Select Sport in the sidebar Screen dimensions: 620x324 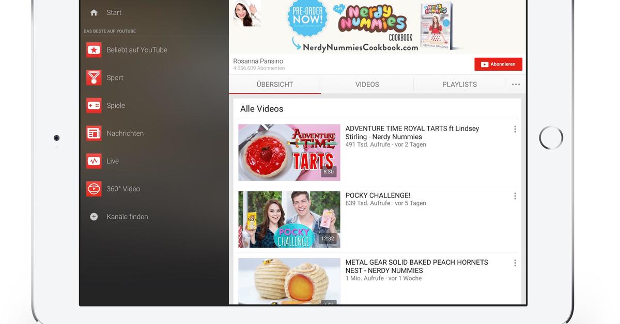[115, 78]
